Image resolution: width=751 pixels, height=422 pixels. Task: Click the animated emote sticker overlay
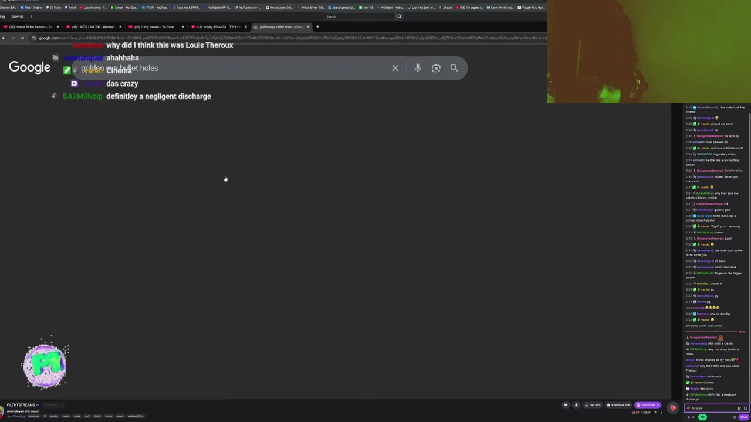45,365
